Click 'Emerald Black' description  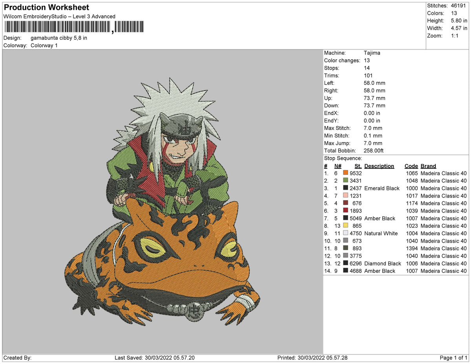pos(382,188)
